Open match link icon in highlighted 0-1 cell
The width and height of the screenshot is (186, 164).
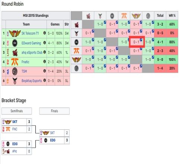pos(141,40)
